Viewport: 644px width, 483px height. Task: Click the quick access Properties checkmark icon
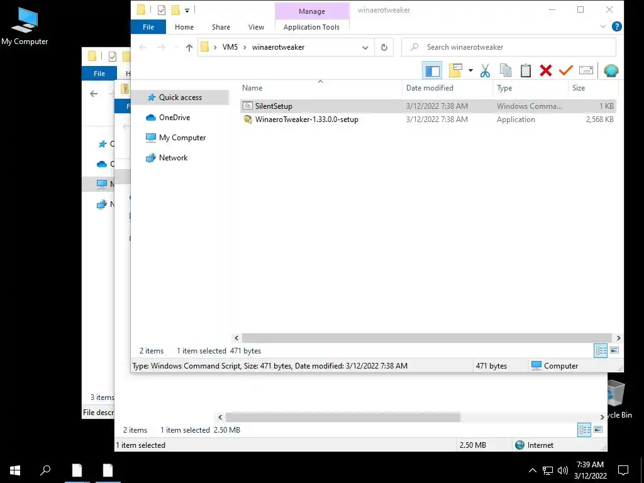click(x=162, y=10)
